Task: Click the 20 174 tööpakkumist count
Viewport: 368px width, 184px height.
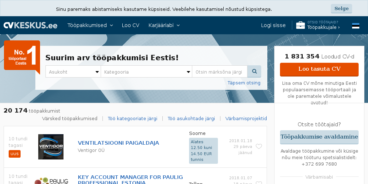Action: click(x=32, y=110)
